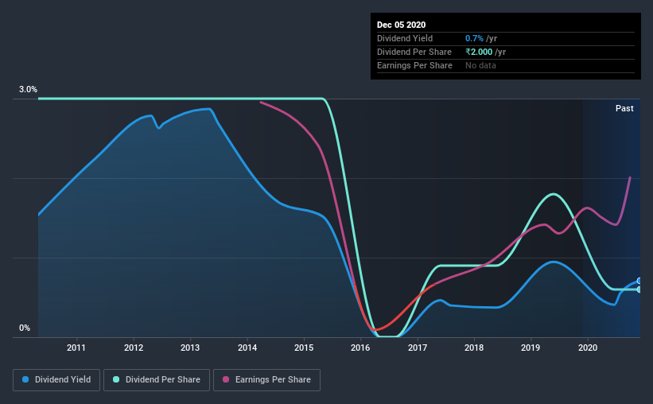653x404 pixels.
Task: Click the 0% y-axis label
Action: tap(25, 328)
